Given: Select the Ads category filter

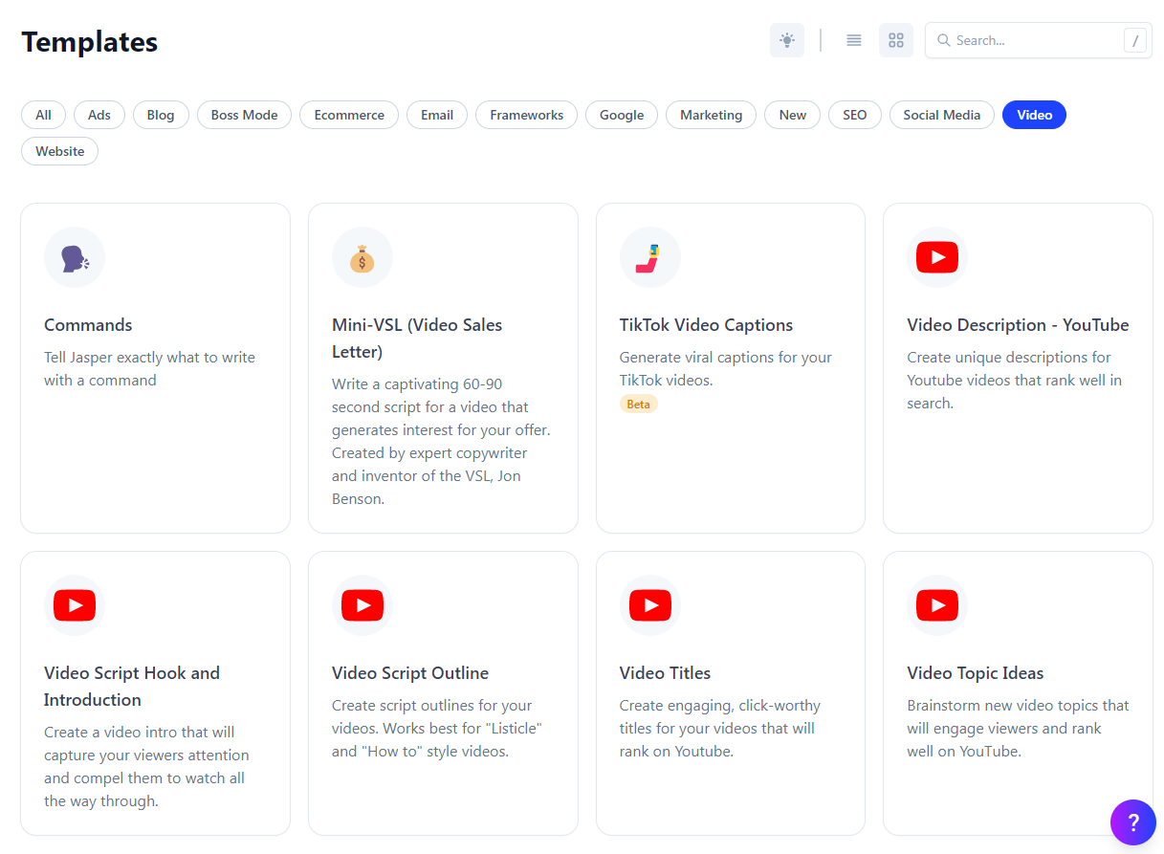Looking at the screenshot, I should (99, 115).
